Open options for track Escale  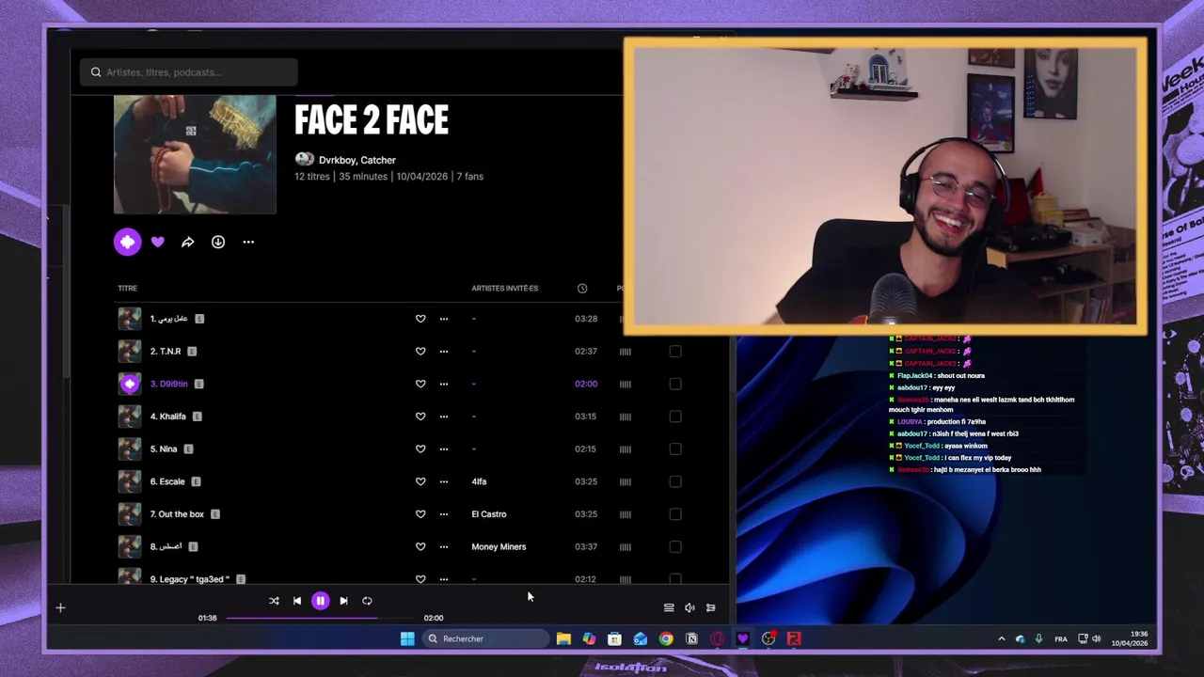[x=444, y=481]
